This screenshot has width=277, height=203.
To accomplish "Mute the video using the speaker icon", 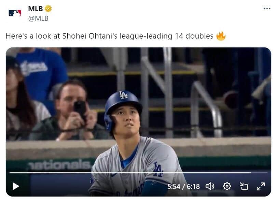I will click(x=210, y=186).
